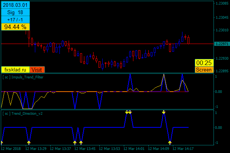Click the 12 Mar 14:17 time label
230x153 pixels.
point(183,149)
